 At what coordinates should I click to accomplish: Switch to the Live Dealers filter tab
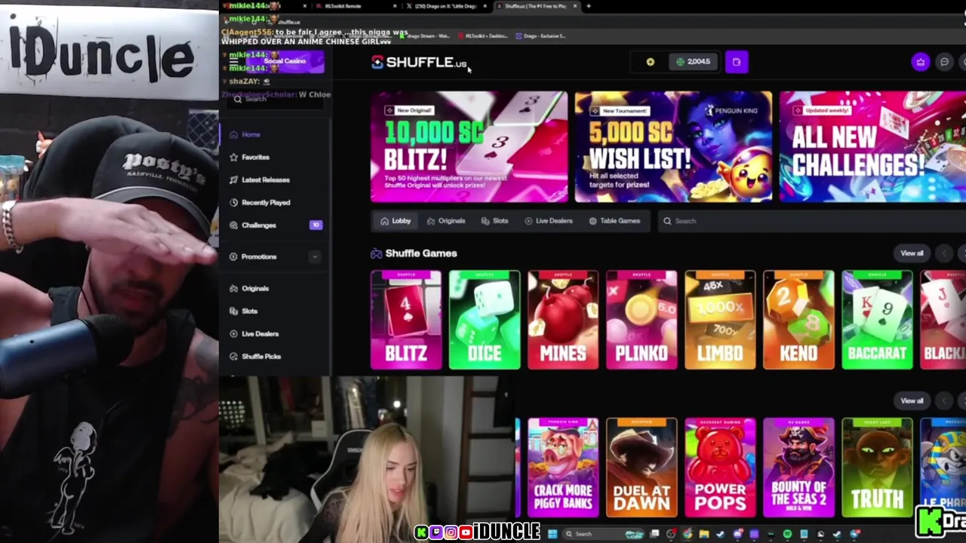click(549, 221)
